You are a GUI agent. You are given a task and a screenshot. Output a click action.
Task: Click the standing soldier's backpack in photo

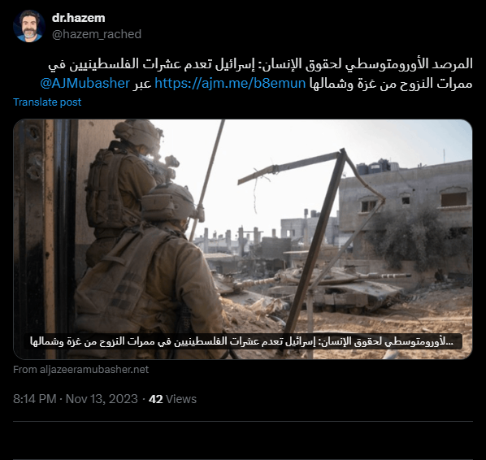106,189
